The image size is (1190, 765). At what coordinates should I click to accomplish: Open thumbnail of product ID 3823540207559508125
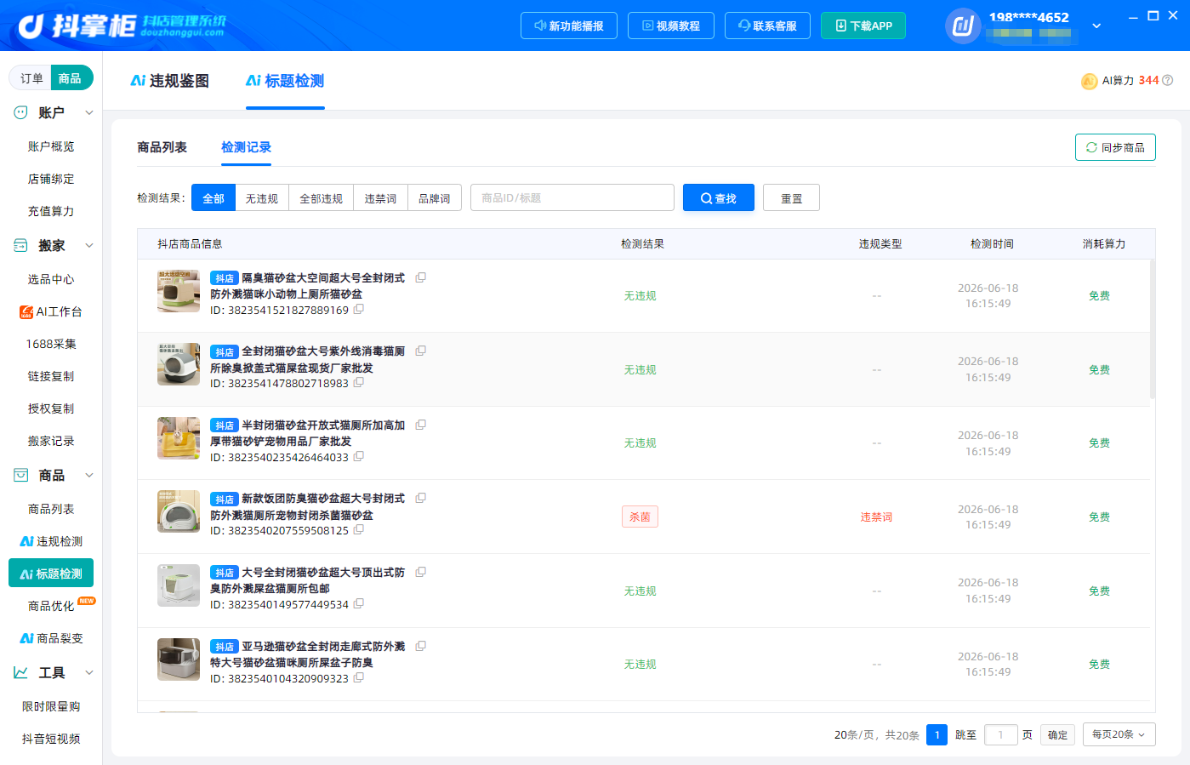[179, 511]
